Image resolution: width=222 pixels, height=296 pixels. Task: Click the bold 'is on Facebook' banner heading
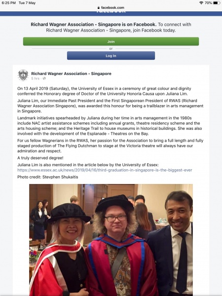[x=93, y=24]
